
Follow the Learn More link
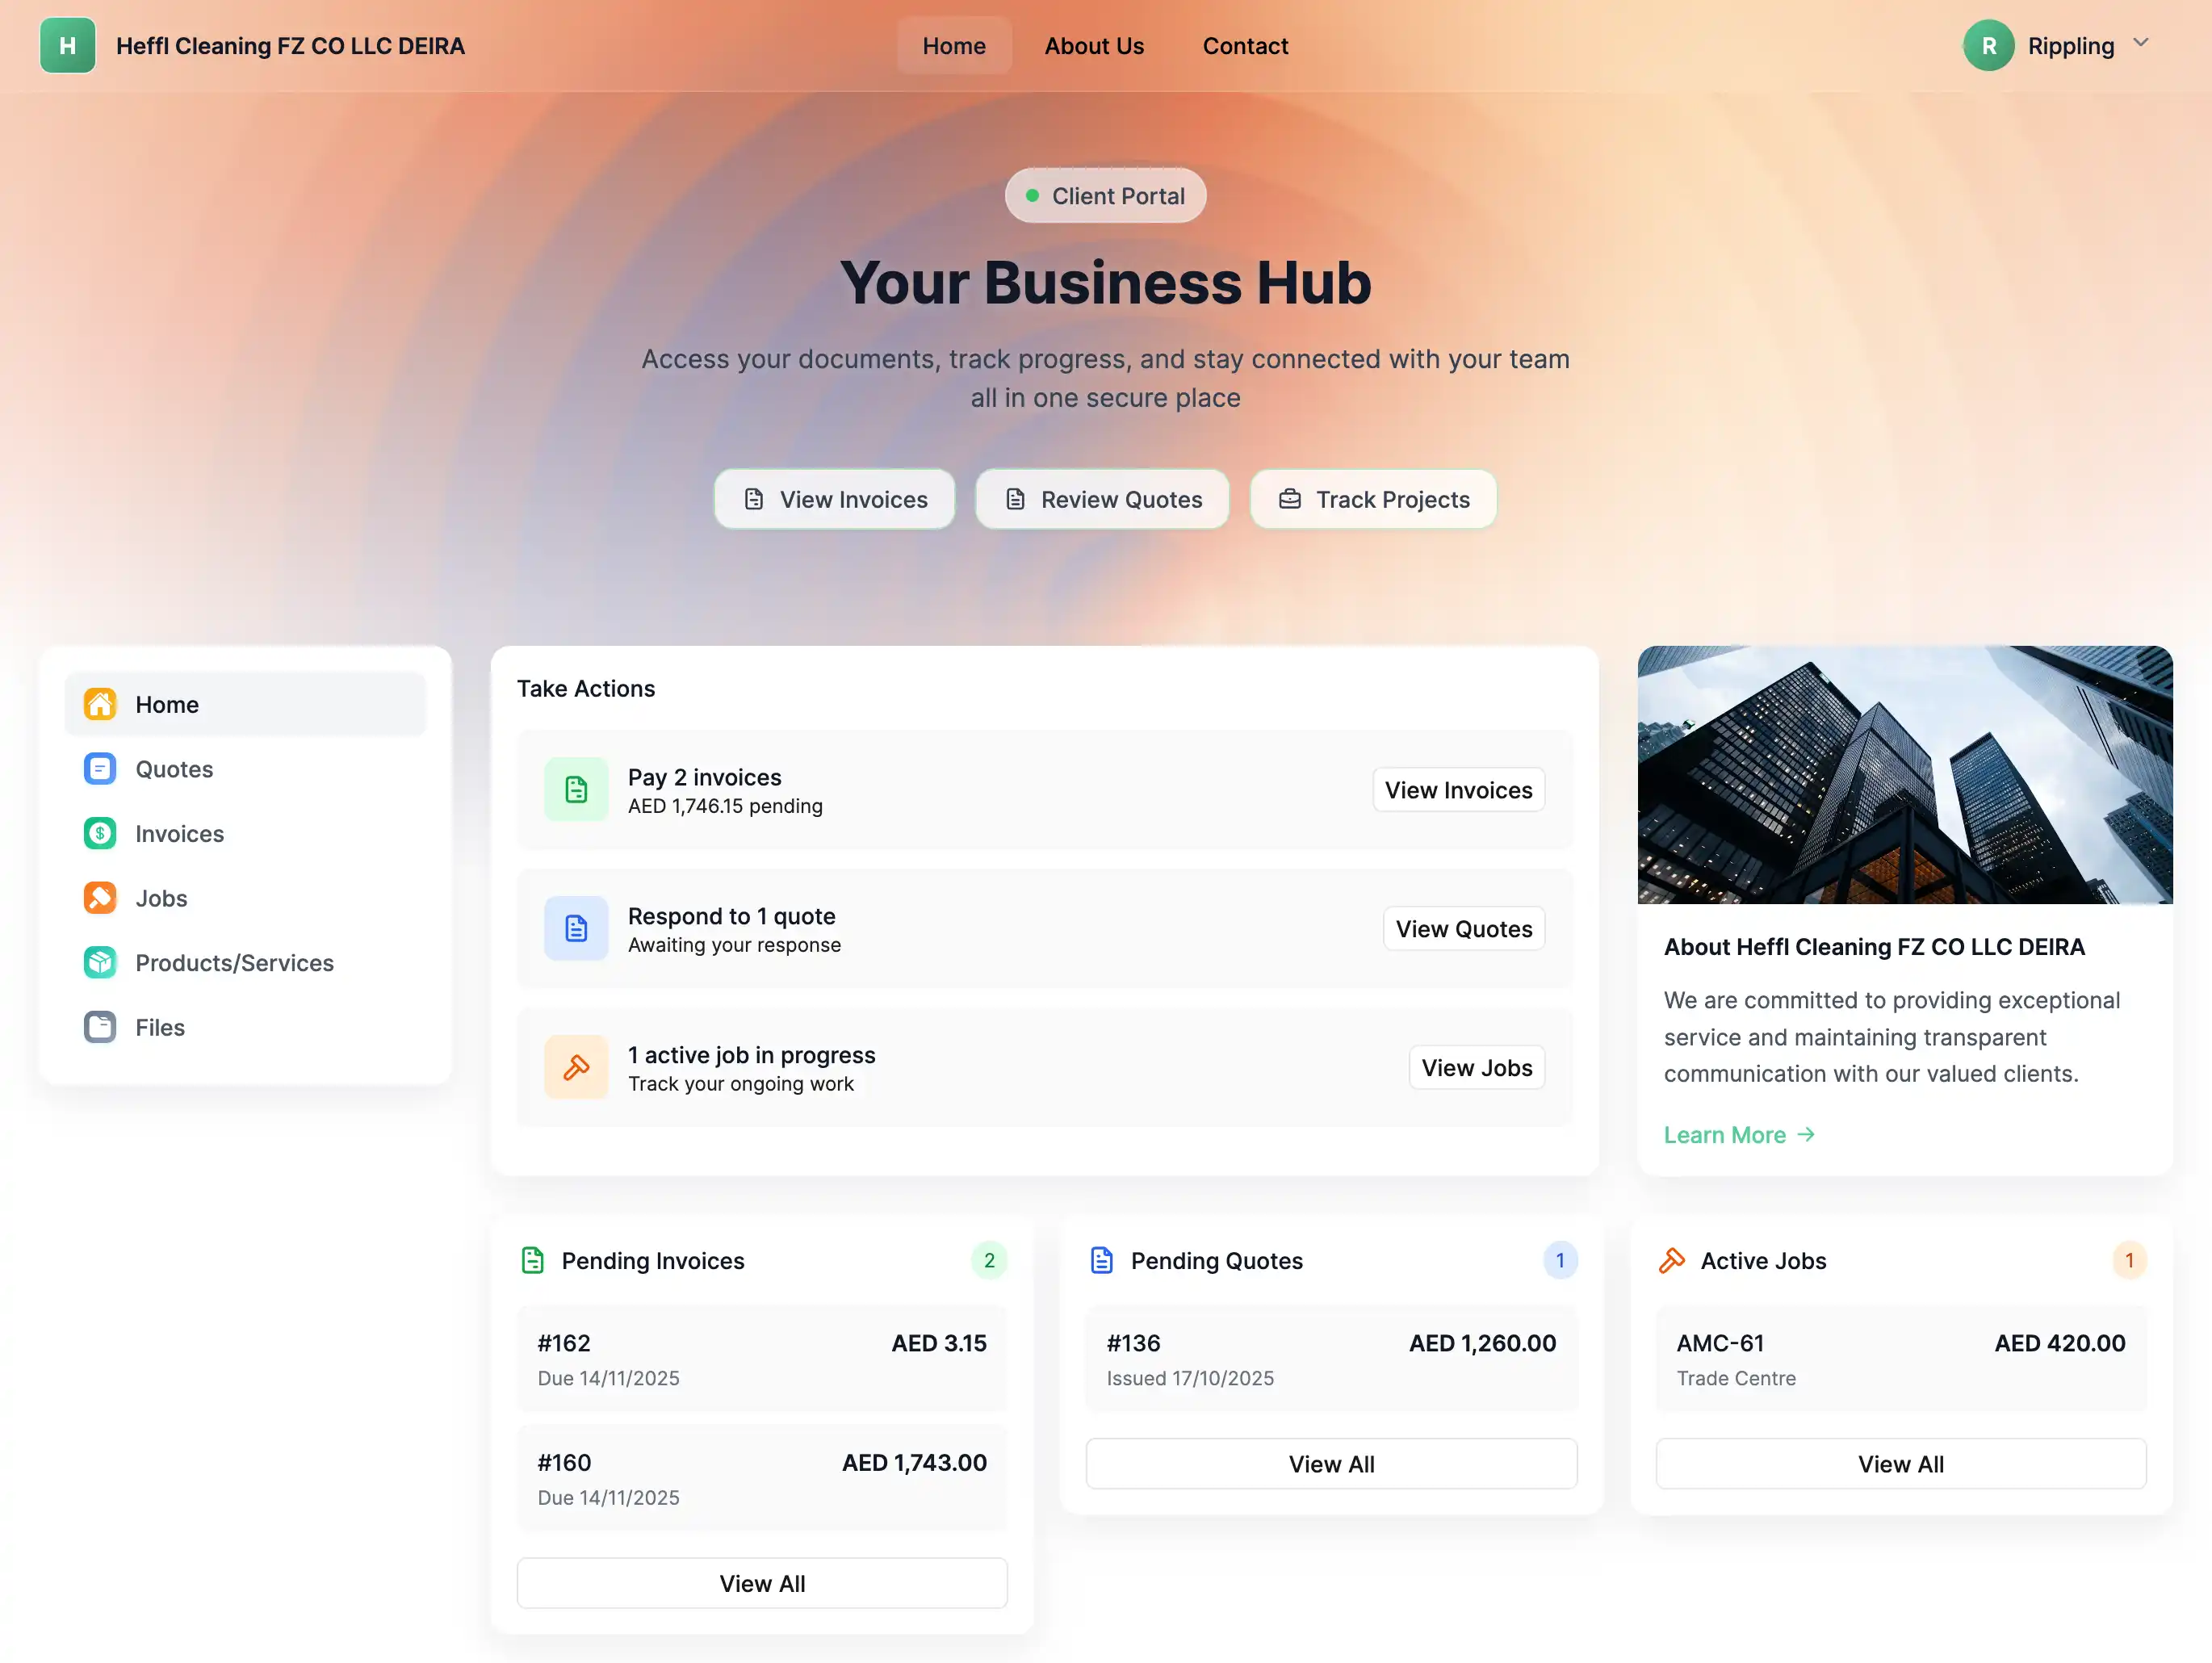1738,1135
